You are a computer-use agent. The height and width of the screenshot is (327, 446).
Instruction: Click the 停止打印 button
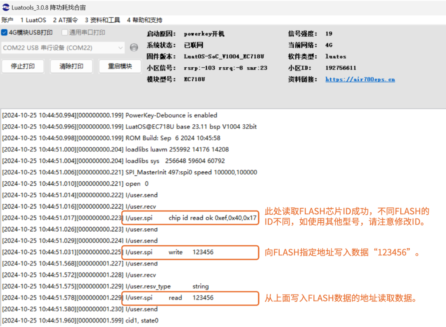[23, 67]
